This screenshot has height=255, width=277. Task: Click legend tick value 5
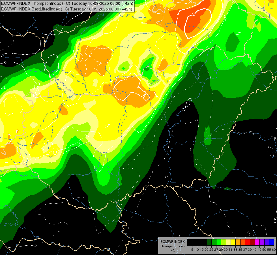tap(192, 250)
